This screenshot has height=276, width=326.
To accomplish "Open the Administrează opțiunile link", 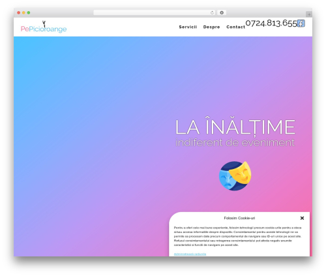I will coord(190,254).
